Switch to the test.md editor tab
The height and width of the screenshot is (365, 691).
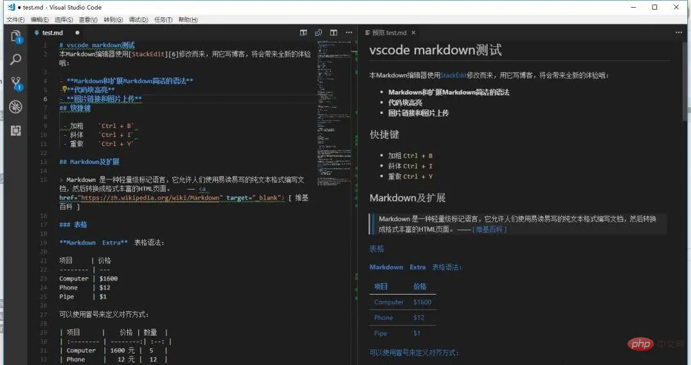click(x=53, y=33)
